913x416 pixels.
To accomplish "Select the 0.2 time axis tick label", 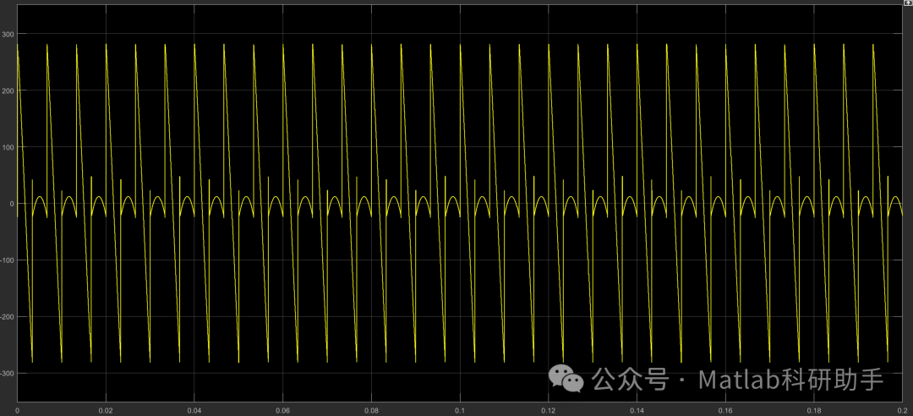I will (x=902, y=411).
